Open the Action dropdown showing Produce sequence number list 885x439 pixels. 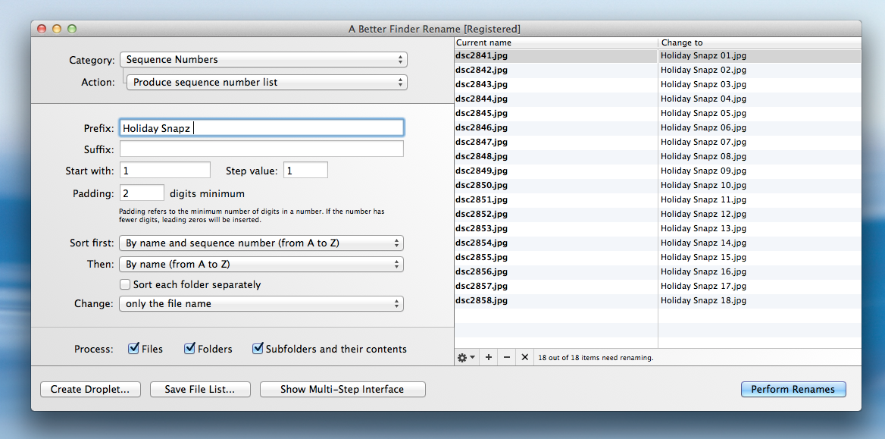click(267, 82)
